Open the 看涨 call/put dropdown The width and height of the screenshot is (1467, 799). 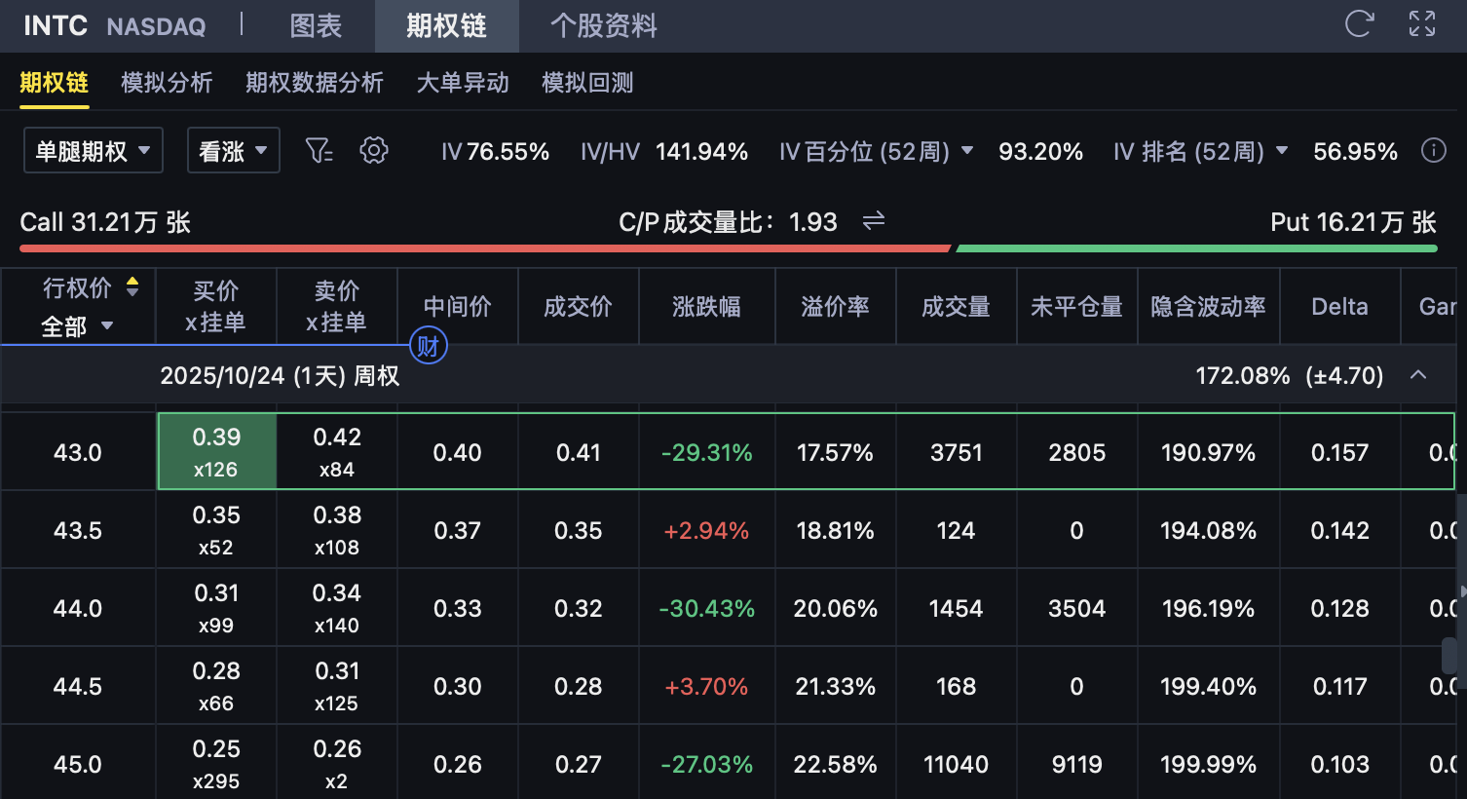point(233,151)
